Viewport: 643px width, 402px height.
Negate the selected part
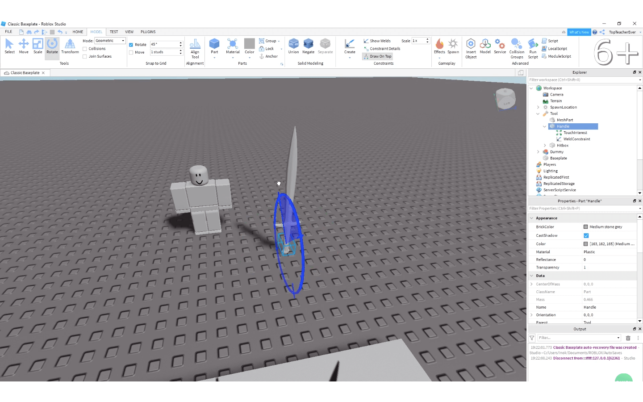click(x=308, y=46)
